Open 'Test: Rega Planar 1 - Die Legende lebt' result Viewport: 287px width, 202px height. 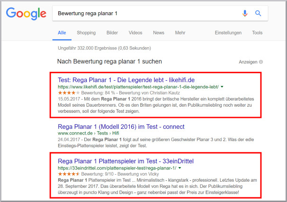tap(126, 80)
